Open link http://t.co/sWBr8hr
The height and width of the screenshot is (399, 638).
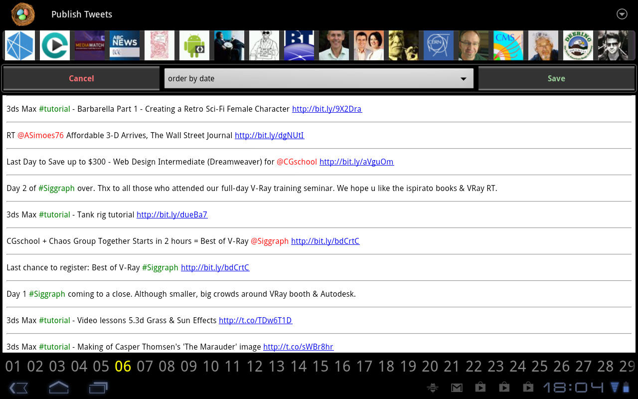coord(299,347)
